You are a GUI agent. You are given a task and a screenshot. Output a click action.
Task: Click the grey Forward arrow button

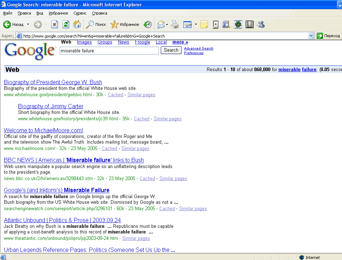click(38, 24)
